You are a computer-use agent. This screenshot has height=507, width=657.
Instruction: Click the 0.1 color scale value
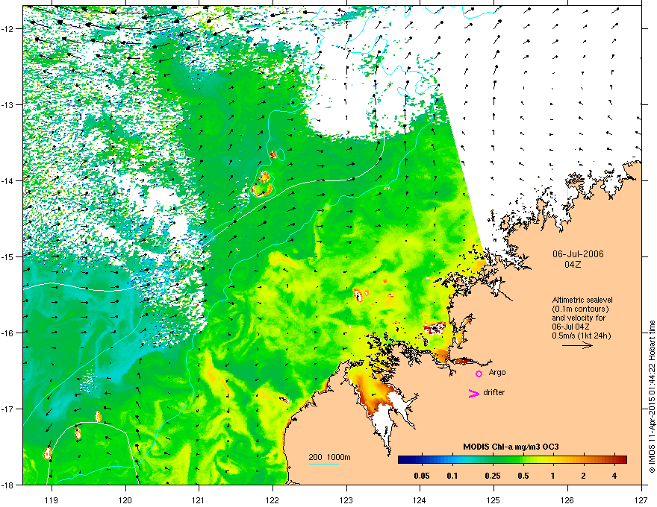tap(452, 476)
